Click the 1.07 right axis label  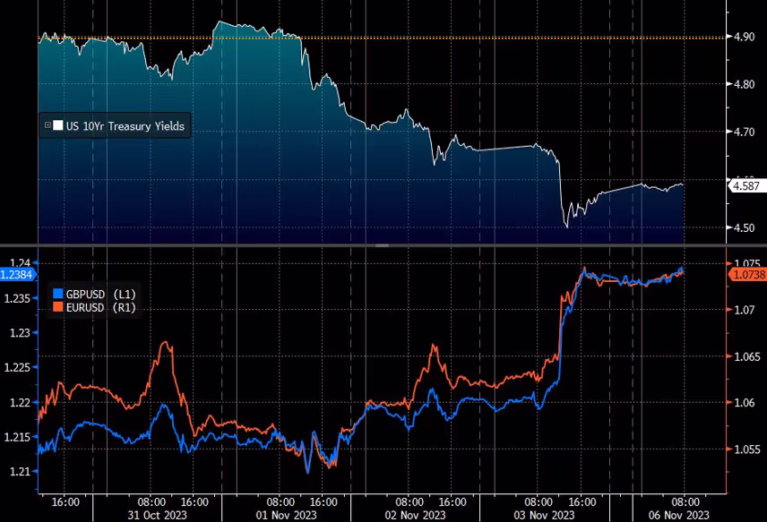(x=744, y=310)
